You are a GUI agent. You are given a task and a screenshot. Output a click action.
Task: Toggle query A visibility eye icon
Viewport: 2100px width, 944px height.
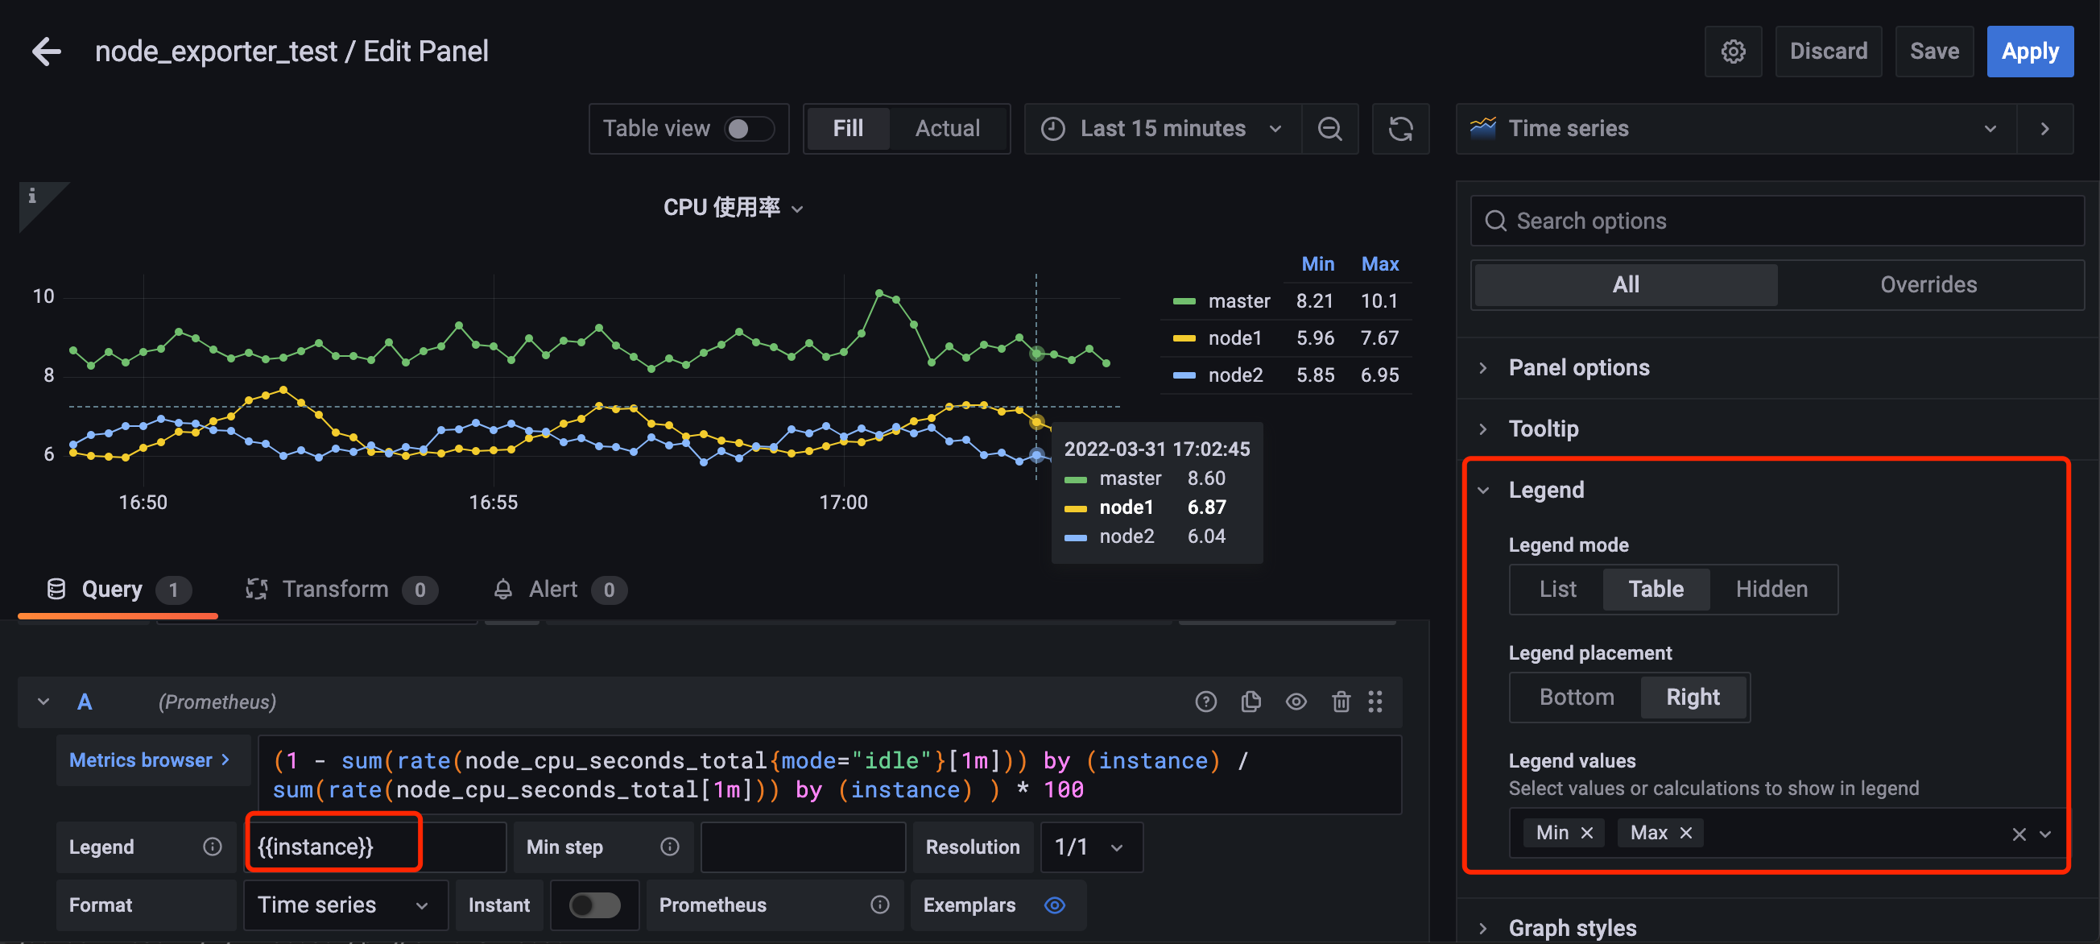click(1296, 701)
